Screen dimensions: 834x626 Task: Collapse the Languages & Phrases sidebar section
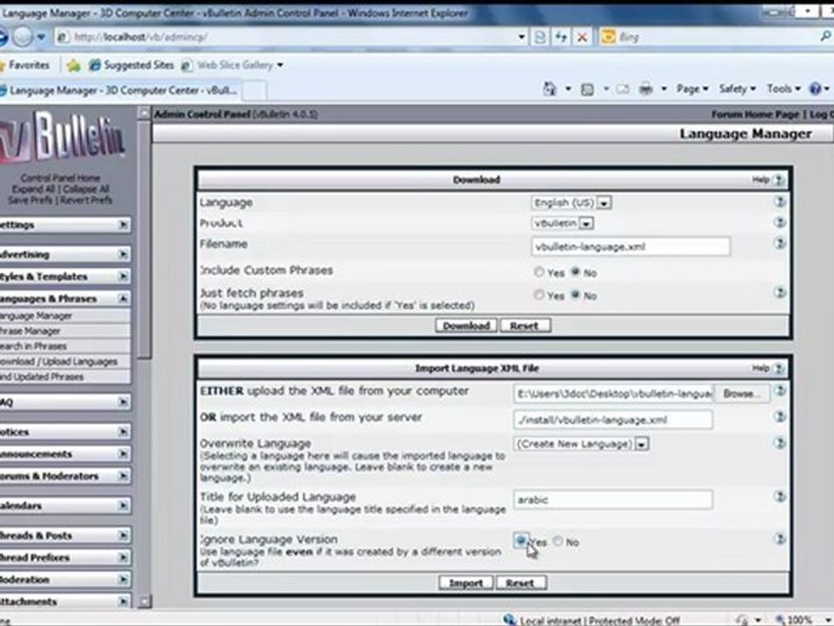click(123, 298)
